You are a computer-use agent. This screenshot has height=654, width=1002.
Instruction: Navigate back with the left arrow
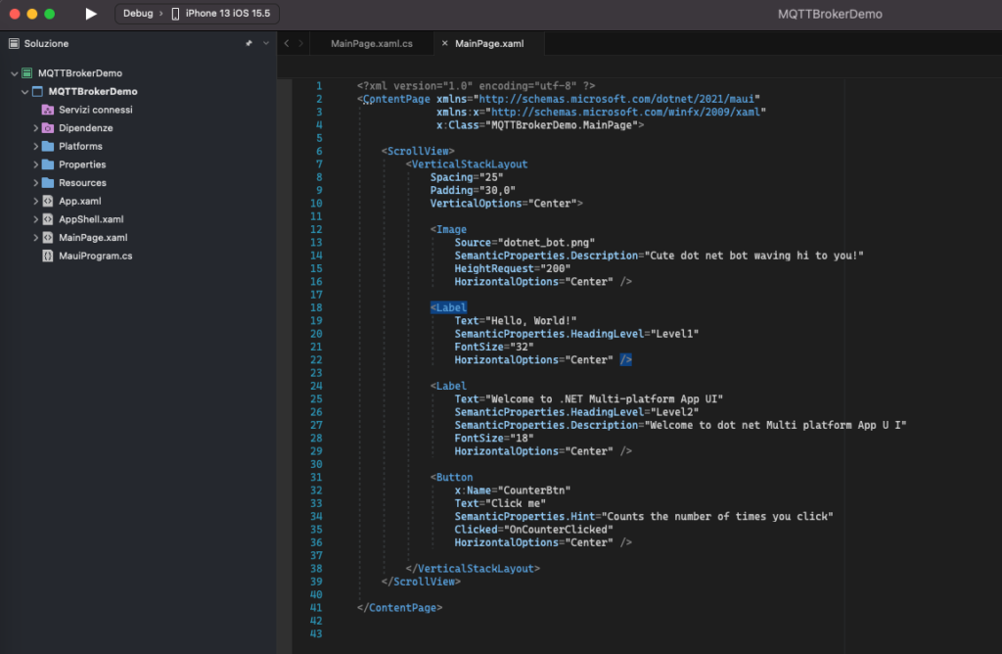(x=287, y=43)
